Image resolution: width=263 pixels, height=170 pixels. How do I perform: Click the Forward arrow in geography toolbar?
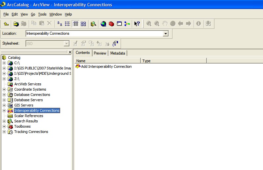click(189, 23)
